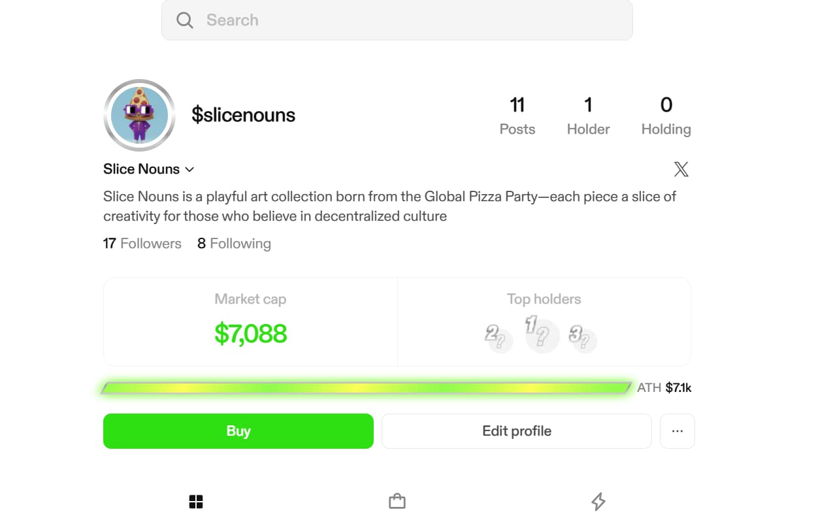The image size is (816, 520).
Task: Select the lightning bolt activity tab
Action: 598,502
